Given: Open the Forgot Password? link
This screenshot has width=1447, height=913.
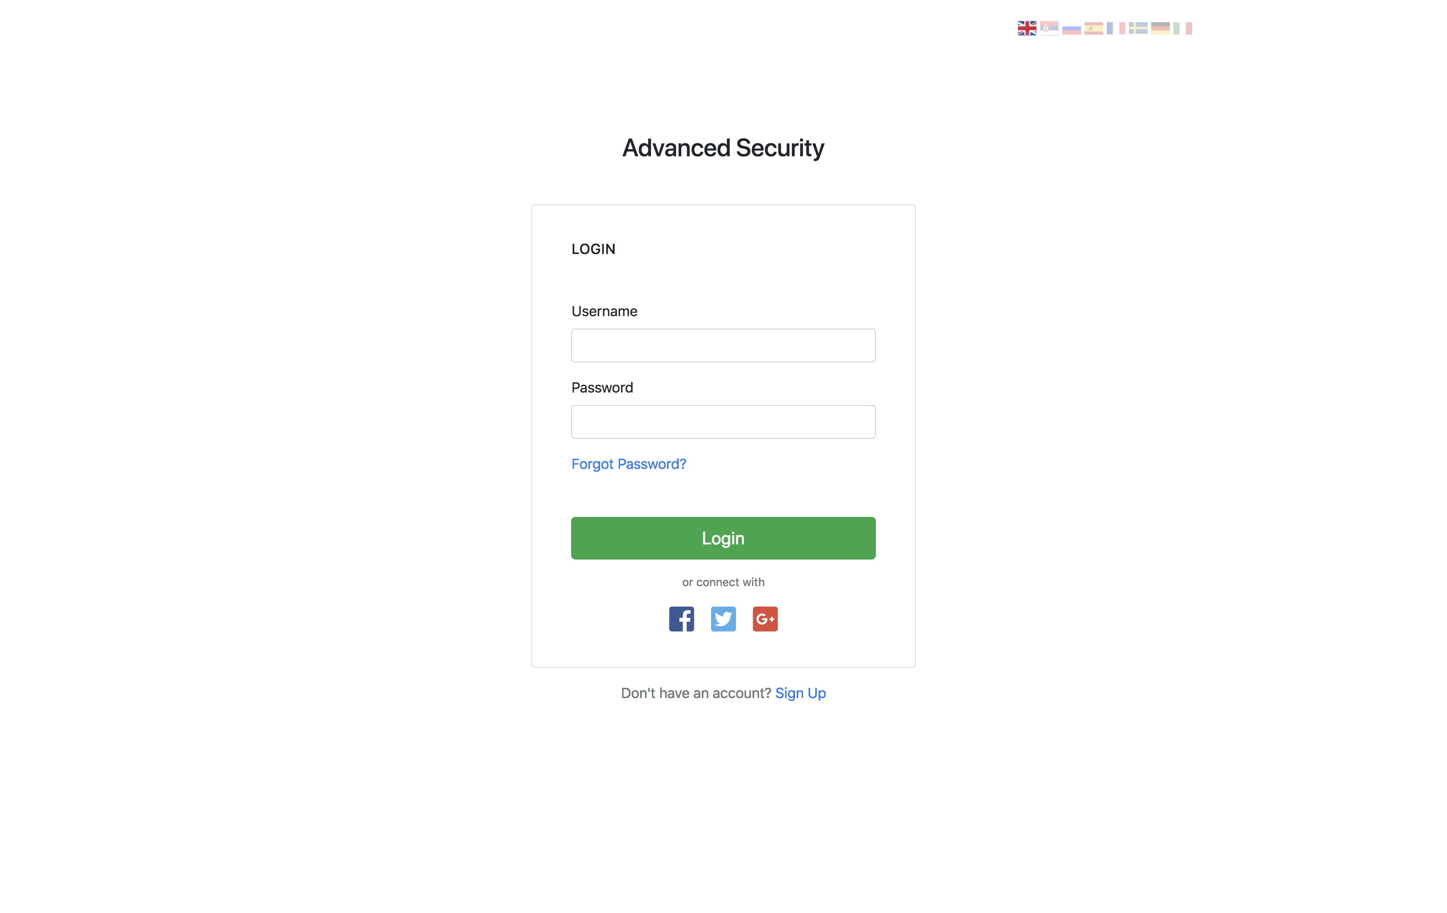Looking at the screenshot, I should click(628, 464).
